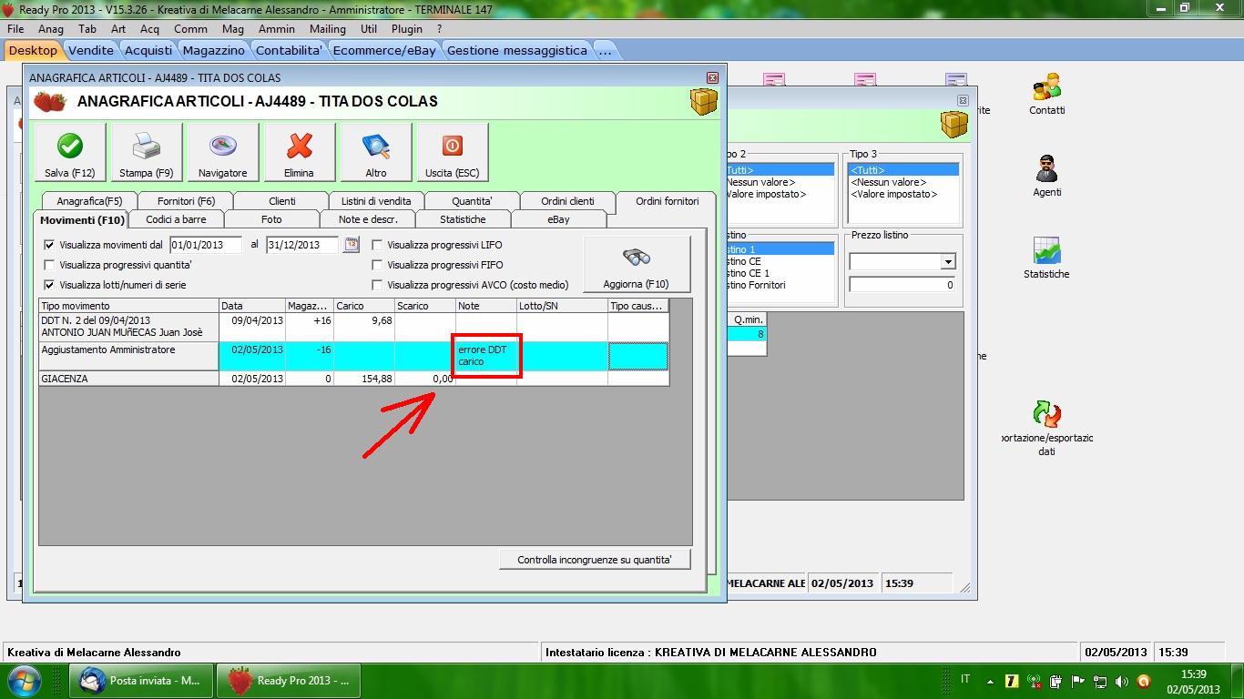The image size is (1244, 699).
Task: Click the Ready Pro 2013 taskbar item
Action: point(289,681)
